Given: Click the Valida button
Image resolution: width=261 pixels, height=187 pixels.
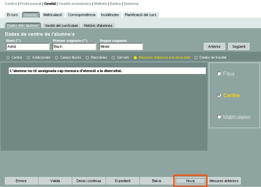Looking at the screenshot, I should tap(55, 181).
